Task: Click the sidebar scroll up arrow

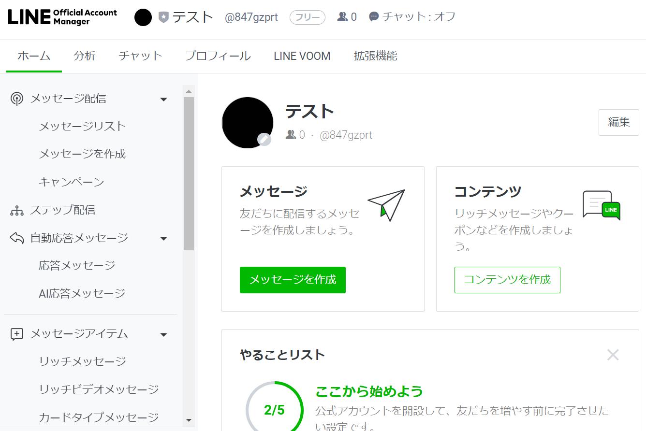Action: pos(189,91)
